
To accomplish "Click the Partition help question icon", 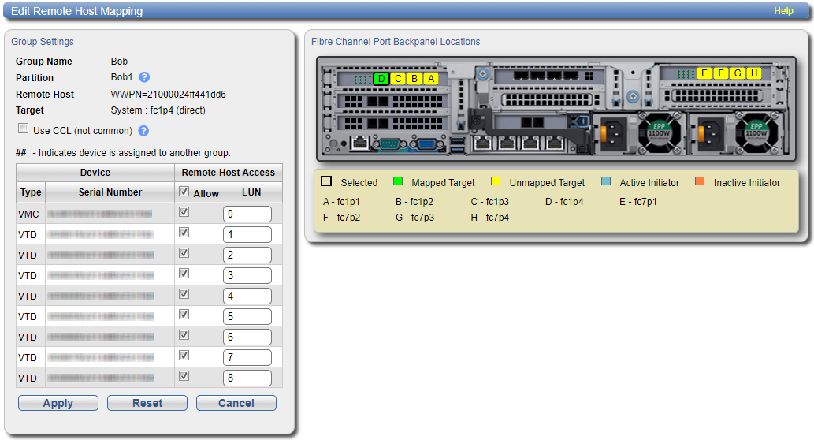I will click(144, 77).
